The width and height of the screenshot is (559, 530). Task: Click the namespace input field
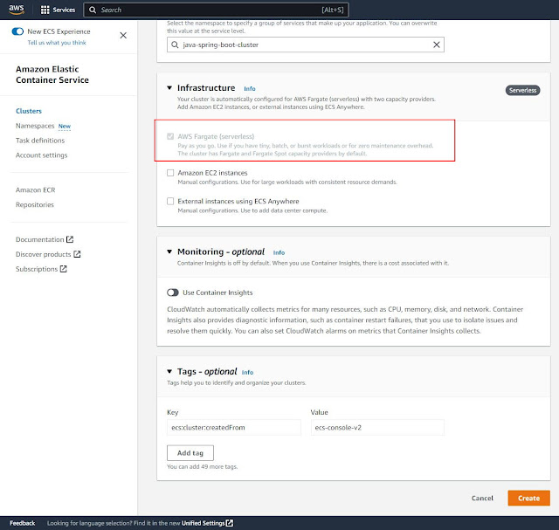pyautogui.click(x=306, y=45)
